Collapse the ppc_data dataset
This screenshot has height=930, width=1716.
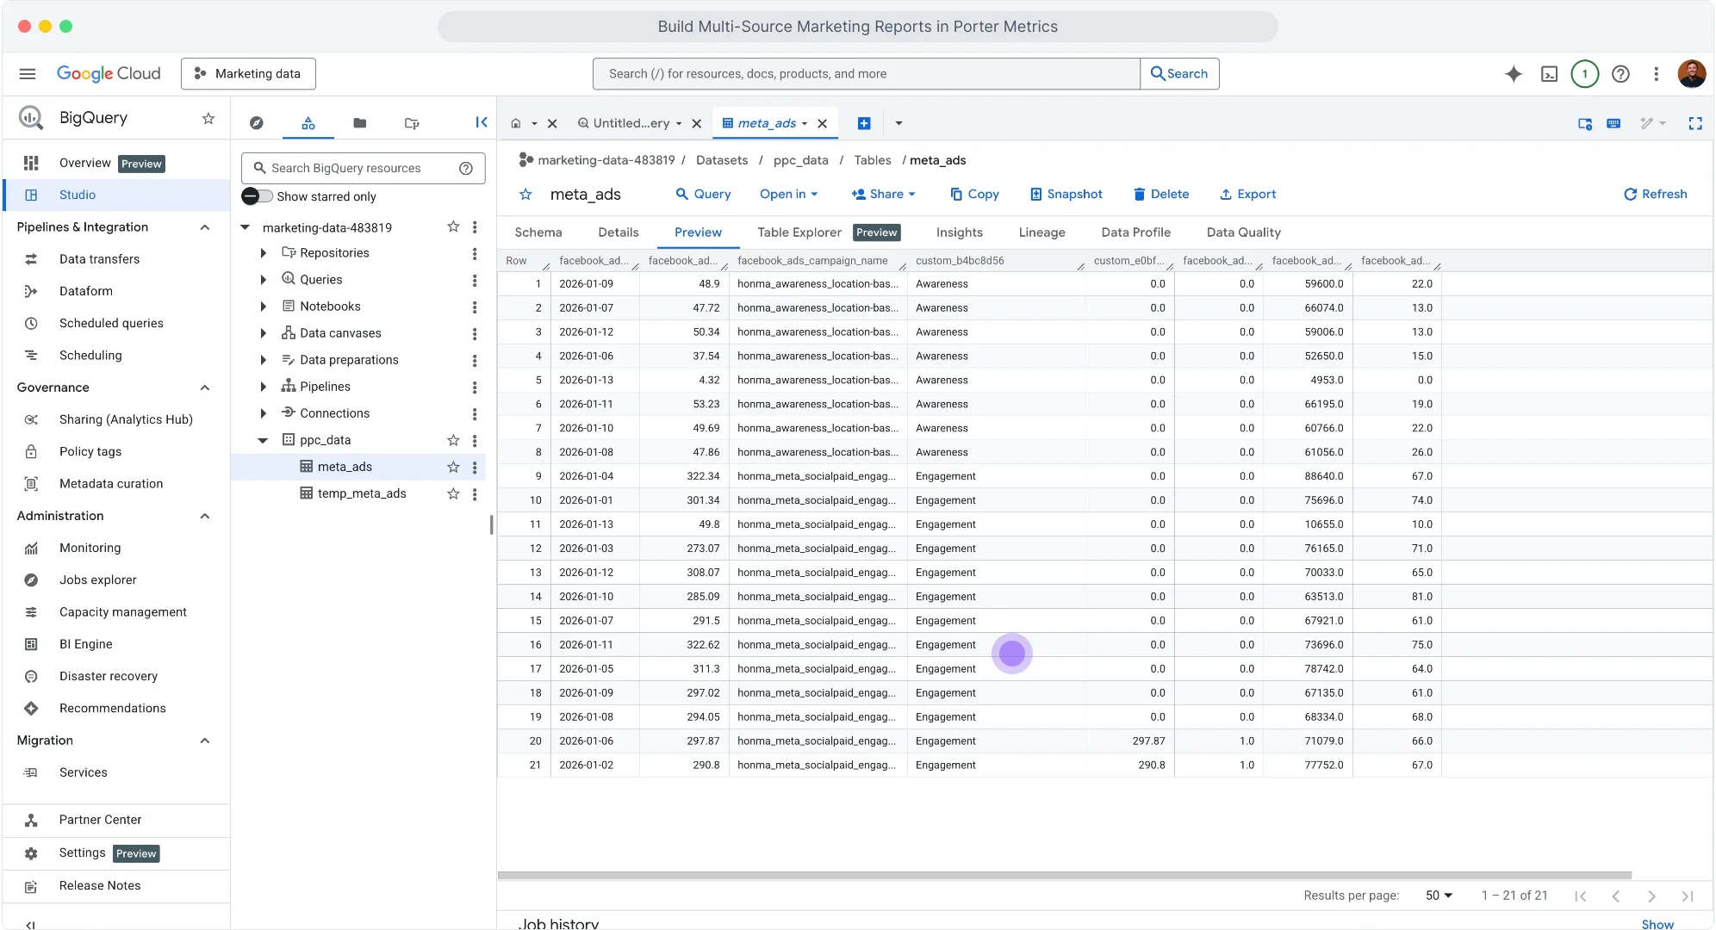[x=264, y=440]
